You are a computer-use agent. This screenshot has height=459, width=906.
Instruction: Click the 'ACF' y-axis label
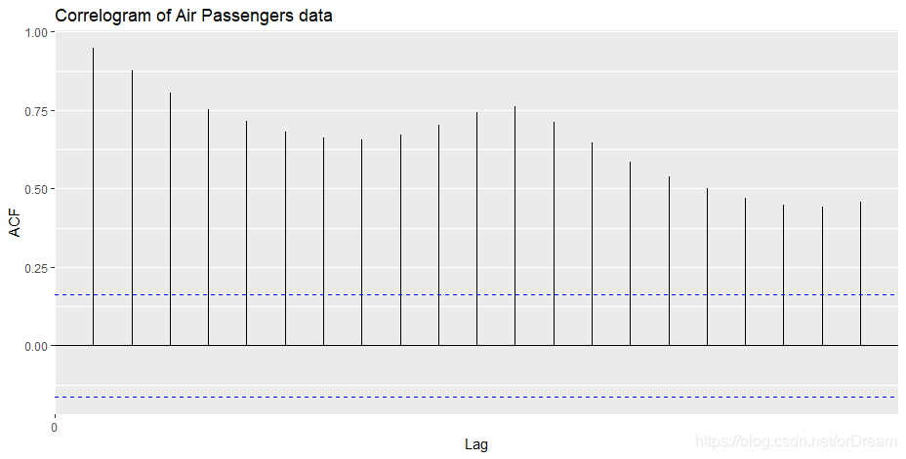15,223
